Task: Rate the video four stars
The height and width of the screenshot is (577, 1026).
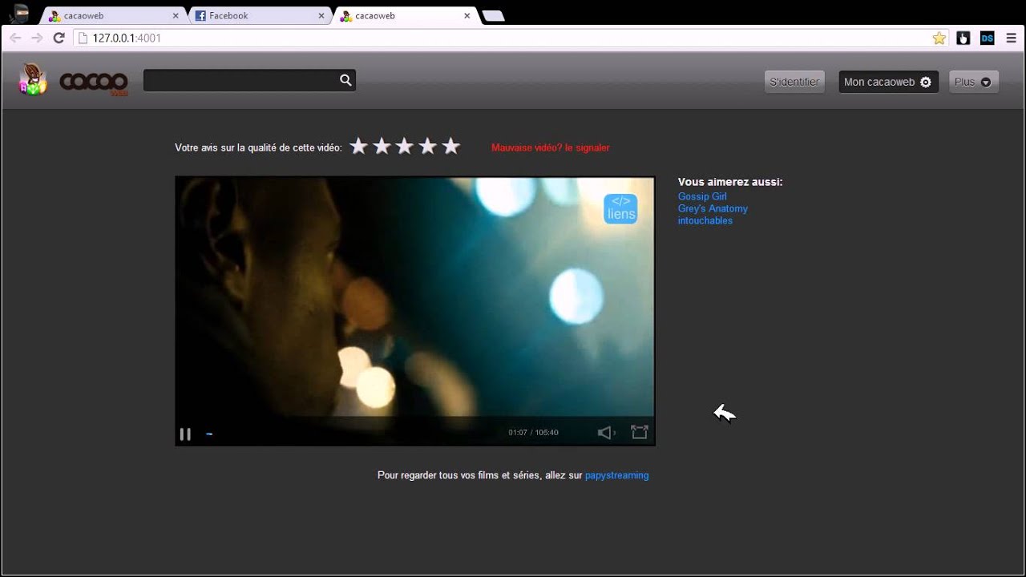Action: pos(428,146)
